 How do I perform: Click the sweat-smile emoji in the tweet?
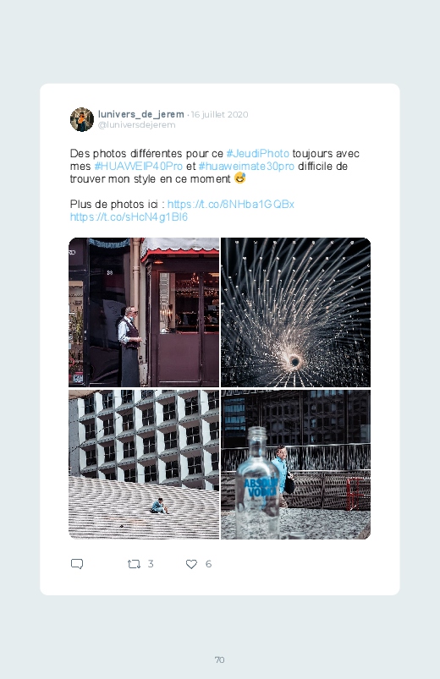pyautogui.click(x=239, y=178)
